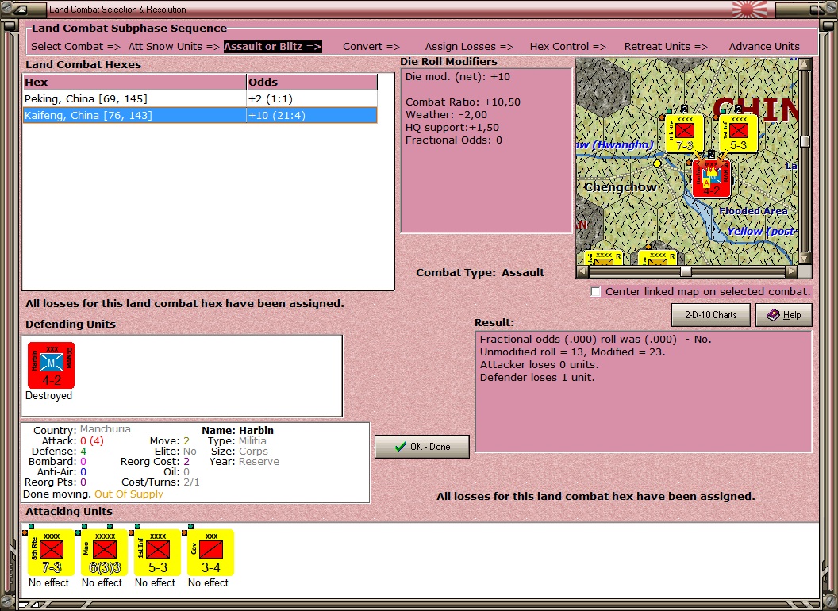Open Help
This screenshot has width=838, height=611.
coord(784,315)
